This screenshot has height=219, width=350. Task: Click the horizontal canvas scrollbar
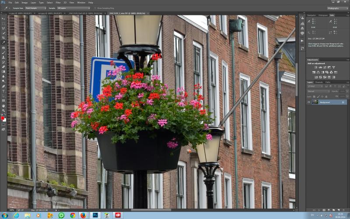click(151, 210)
